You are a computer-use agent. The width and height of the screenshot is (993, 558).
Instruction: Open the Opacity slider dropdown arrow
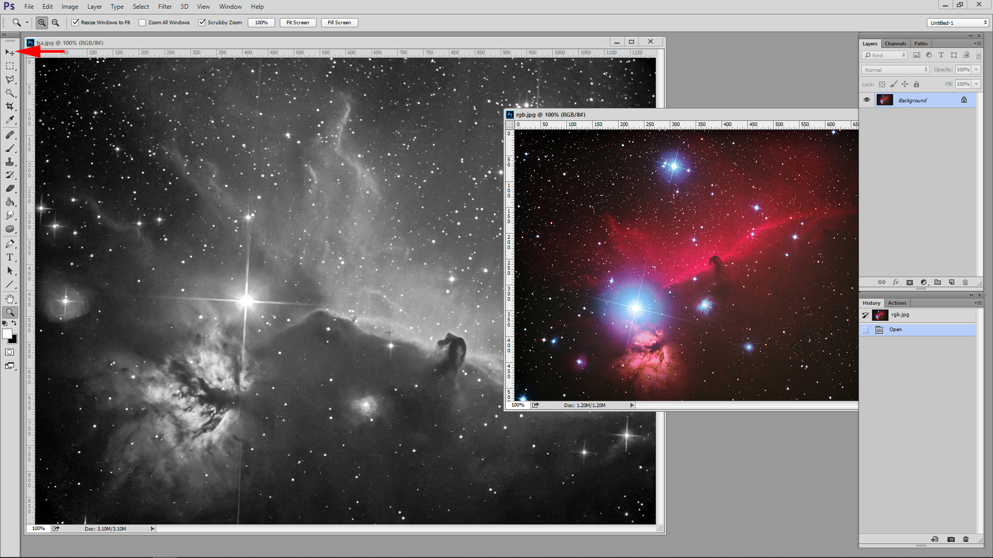[976, 70]
